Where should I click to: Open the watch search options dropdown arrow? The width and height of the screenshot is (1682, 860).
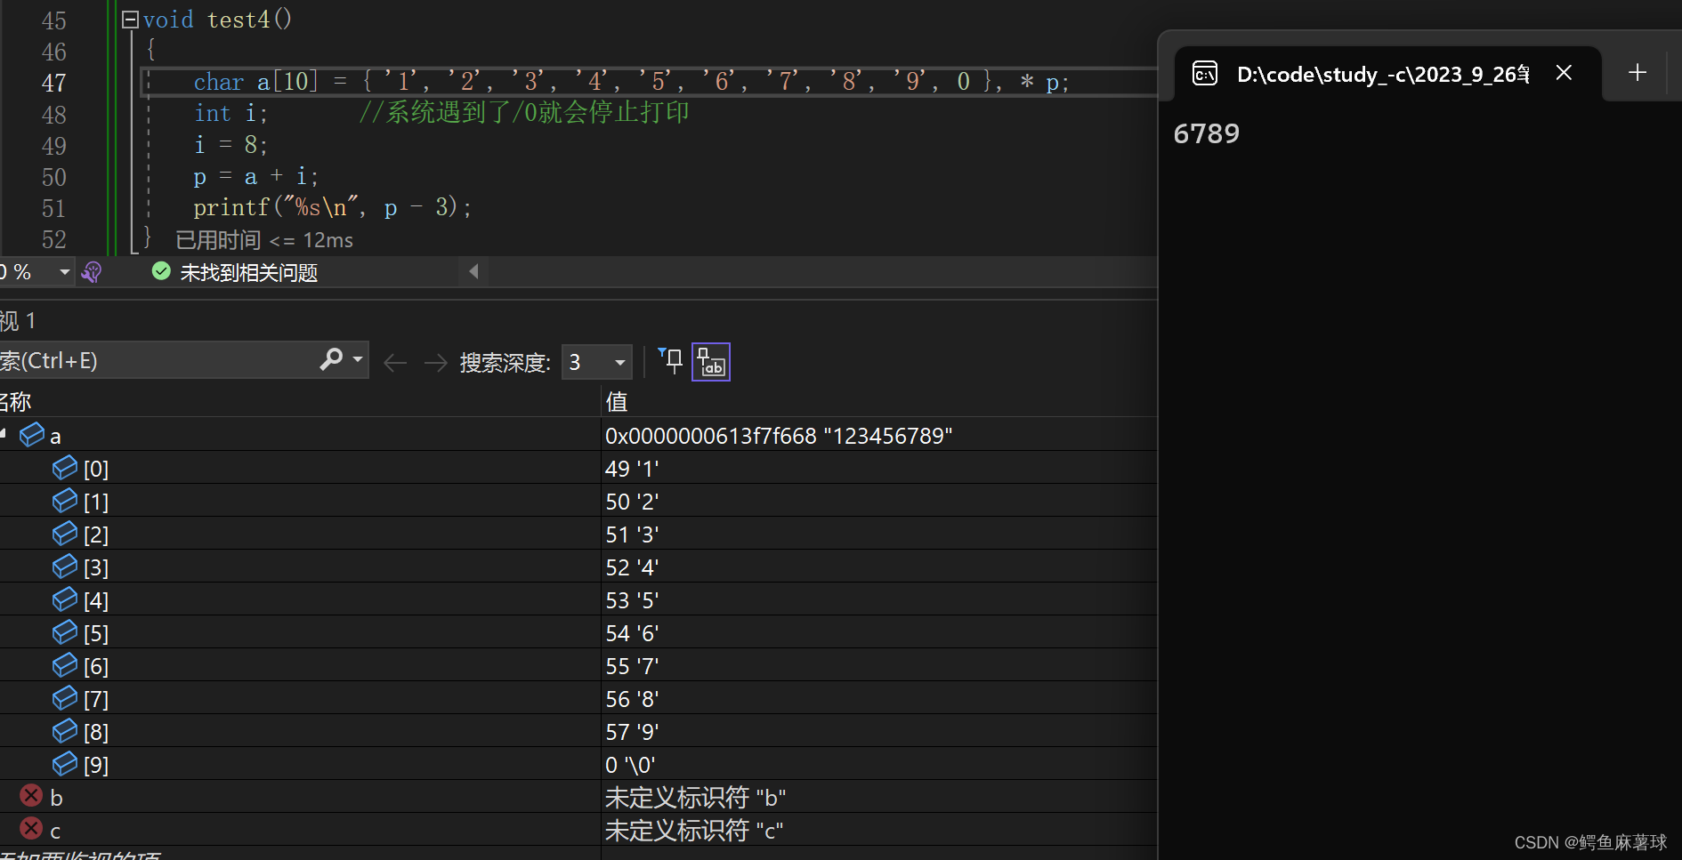click(x=358, y=359)
